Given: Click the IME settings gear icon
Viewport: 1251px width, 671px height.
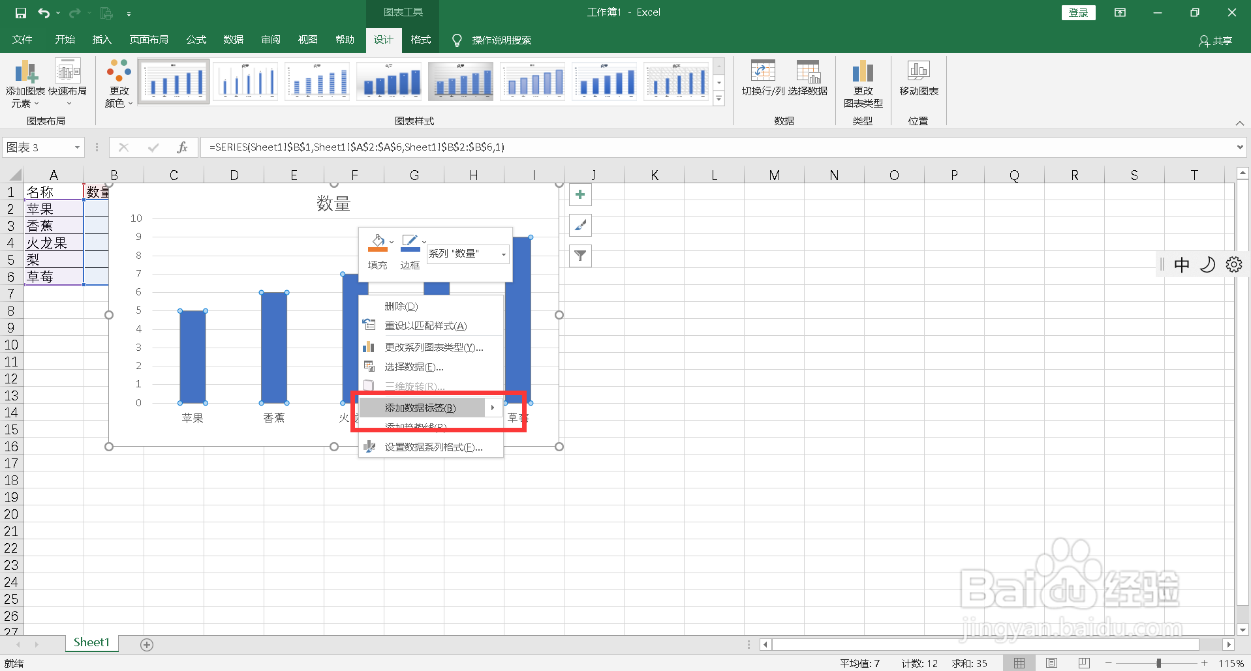Looking at the screenshot, I should [1233, 264].
